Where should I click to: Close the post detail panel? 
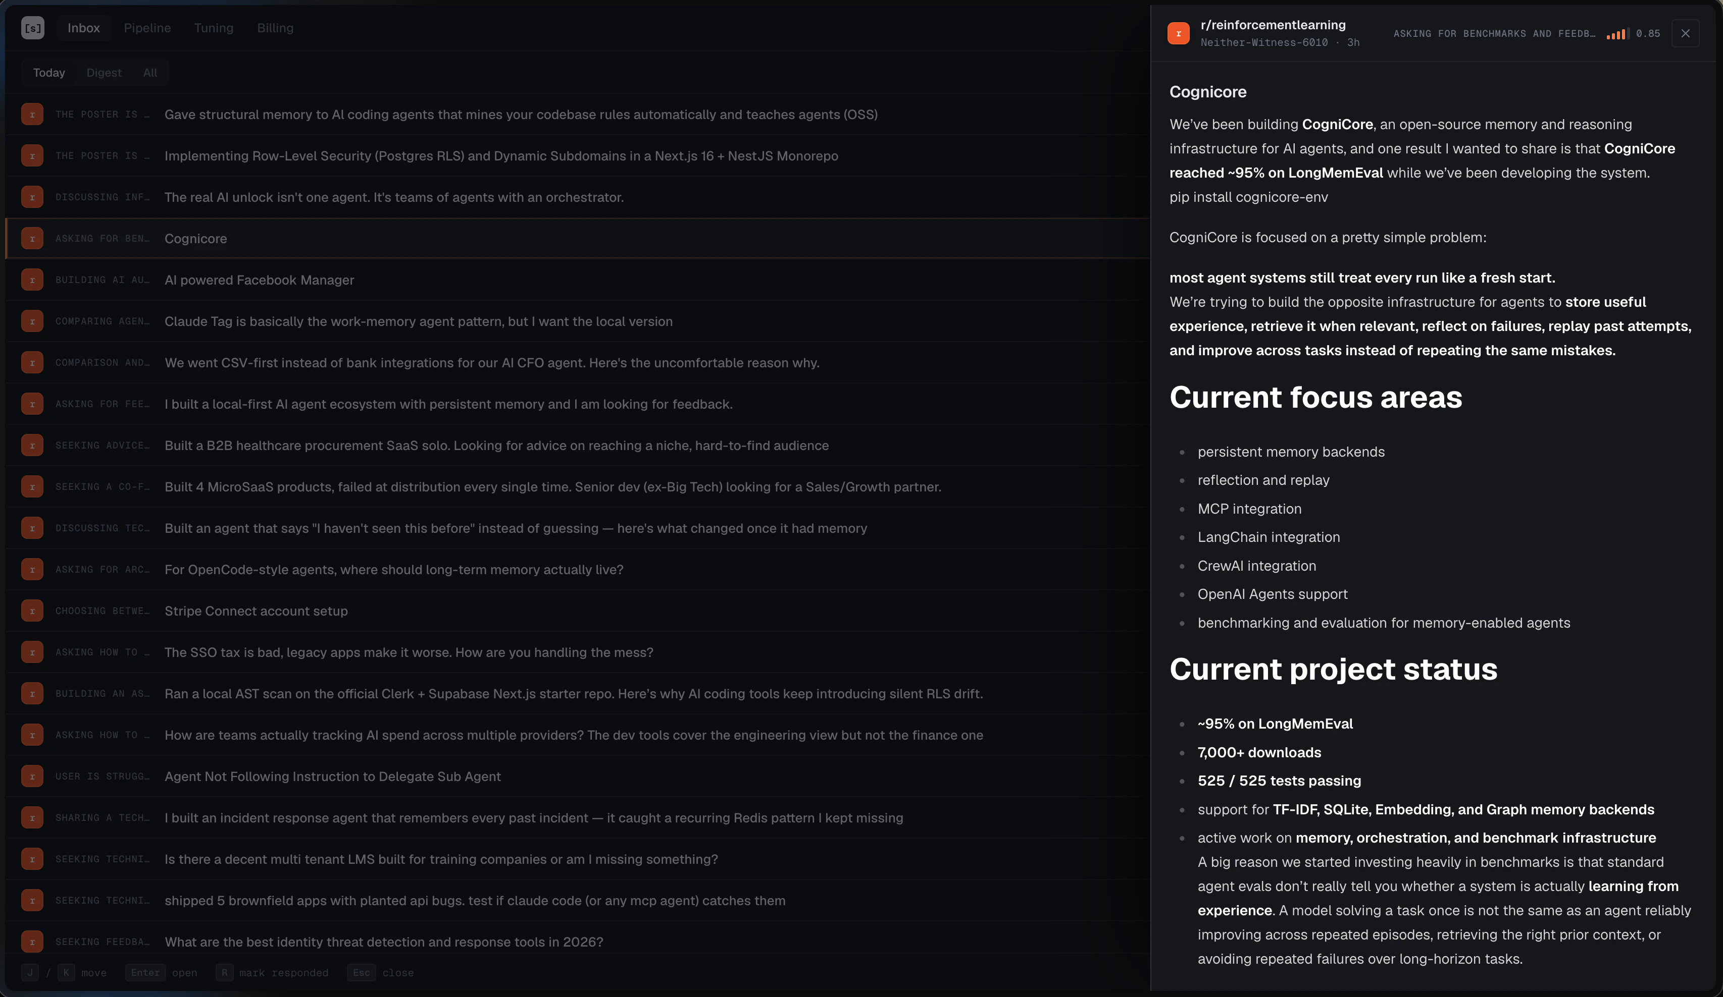[1686, 33]
